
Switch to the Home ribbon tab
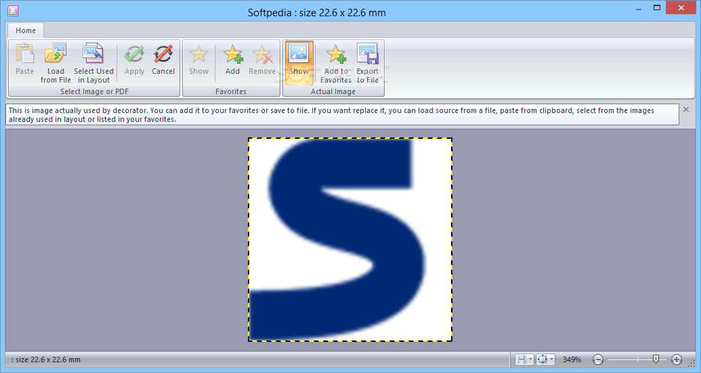pyautogui.click(x=26, y=30)
